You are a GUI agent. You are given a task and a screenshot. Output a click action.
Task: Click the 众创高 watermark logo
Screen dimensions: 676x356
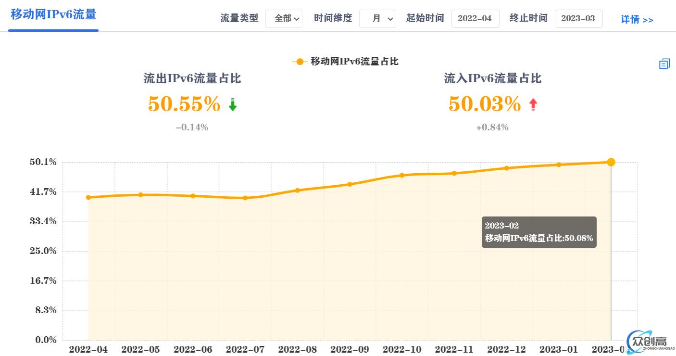coord(651,341)
